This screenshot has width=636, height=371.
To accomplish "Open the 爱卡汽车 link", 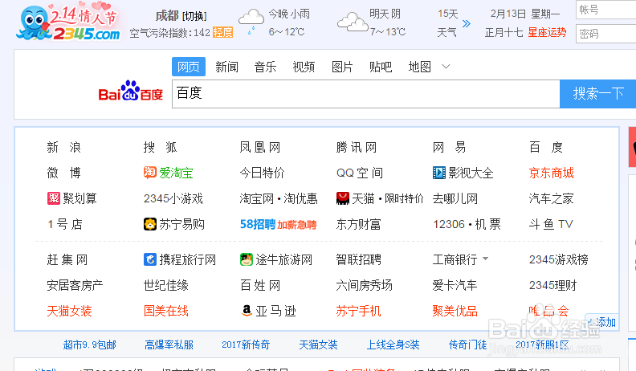I will [455, 285].
